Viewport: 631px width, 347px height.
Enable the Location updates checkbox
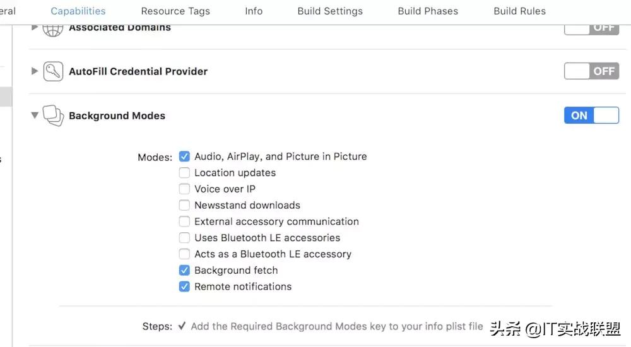coord(184,173)
